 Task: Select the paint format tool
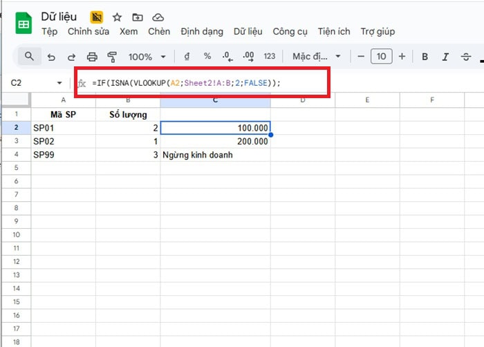(112, 57)
